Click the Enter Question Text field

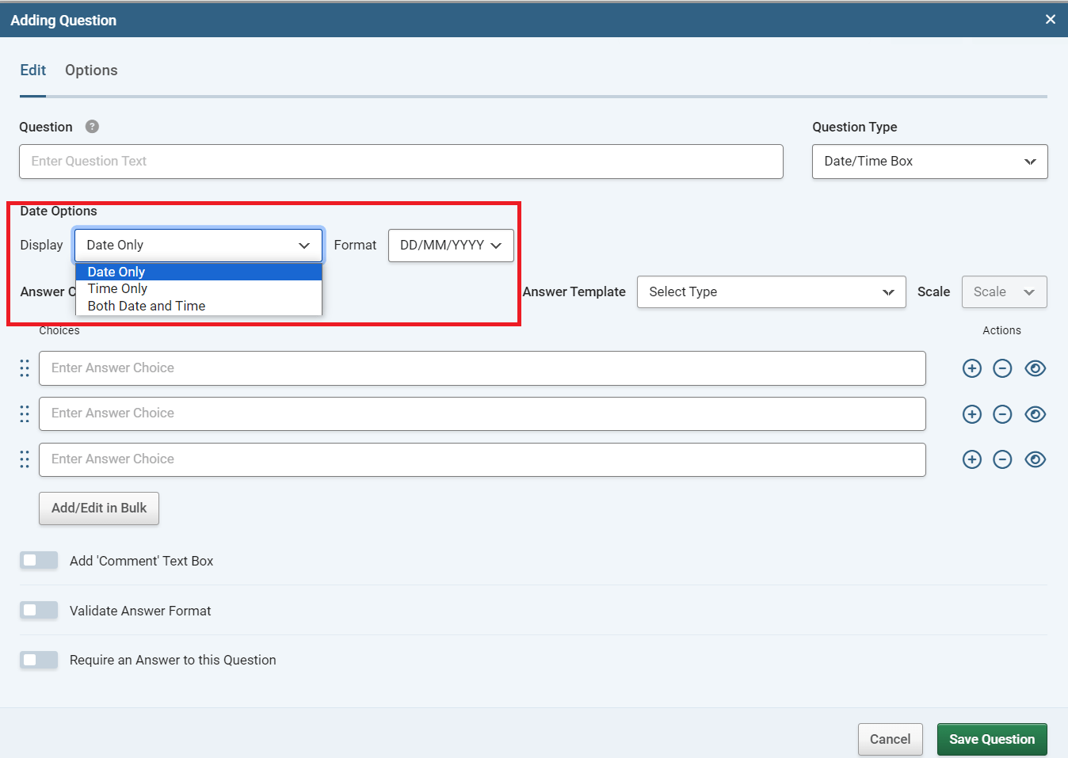tap(401, 162)
